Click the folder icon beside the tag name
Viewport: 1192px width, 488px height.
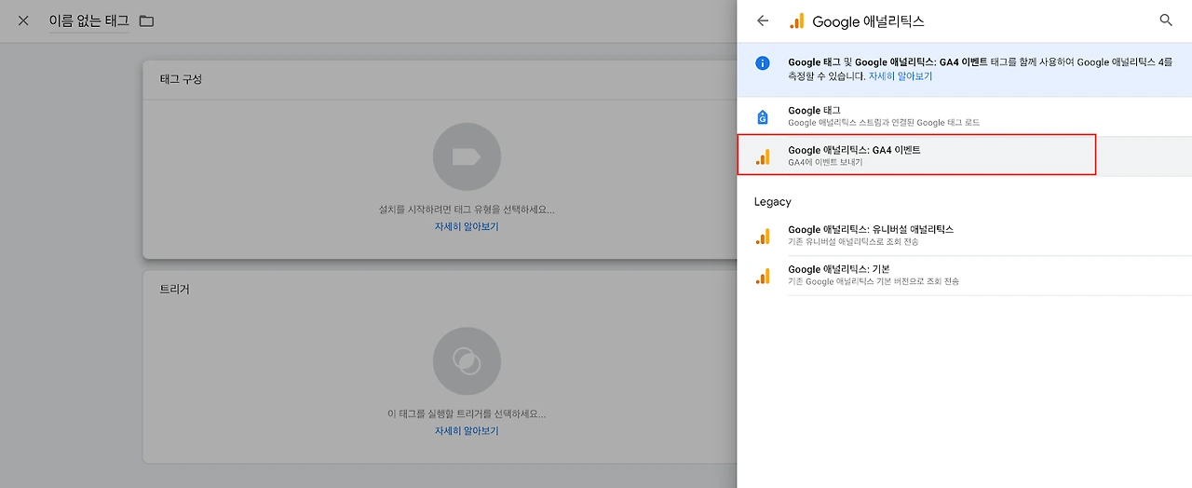click(146, 20)
